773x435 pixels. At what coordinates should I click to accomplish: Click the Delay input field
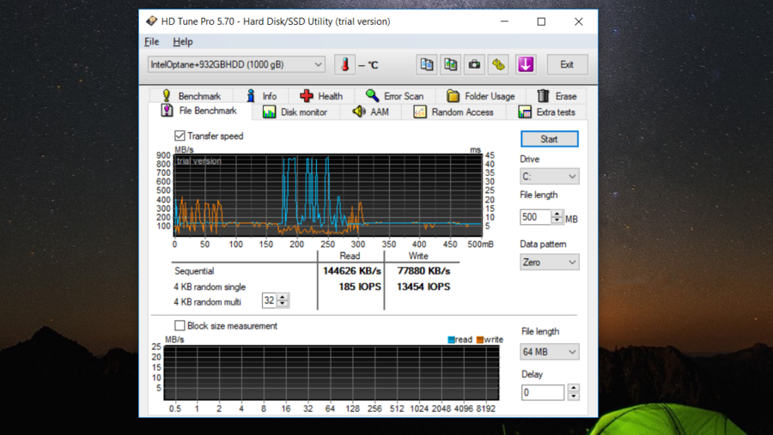[543, 393]
